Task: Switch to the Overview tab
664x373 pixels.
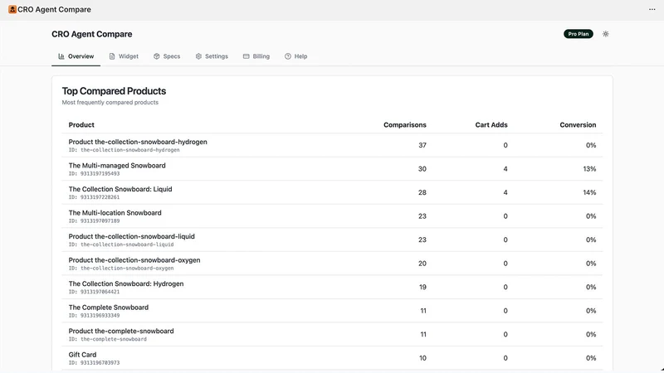Action: [x=76, y=56]
